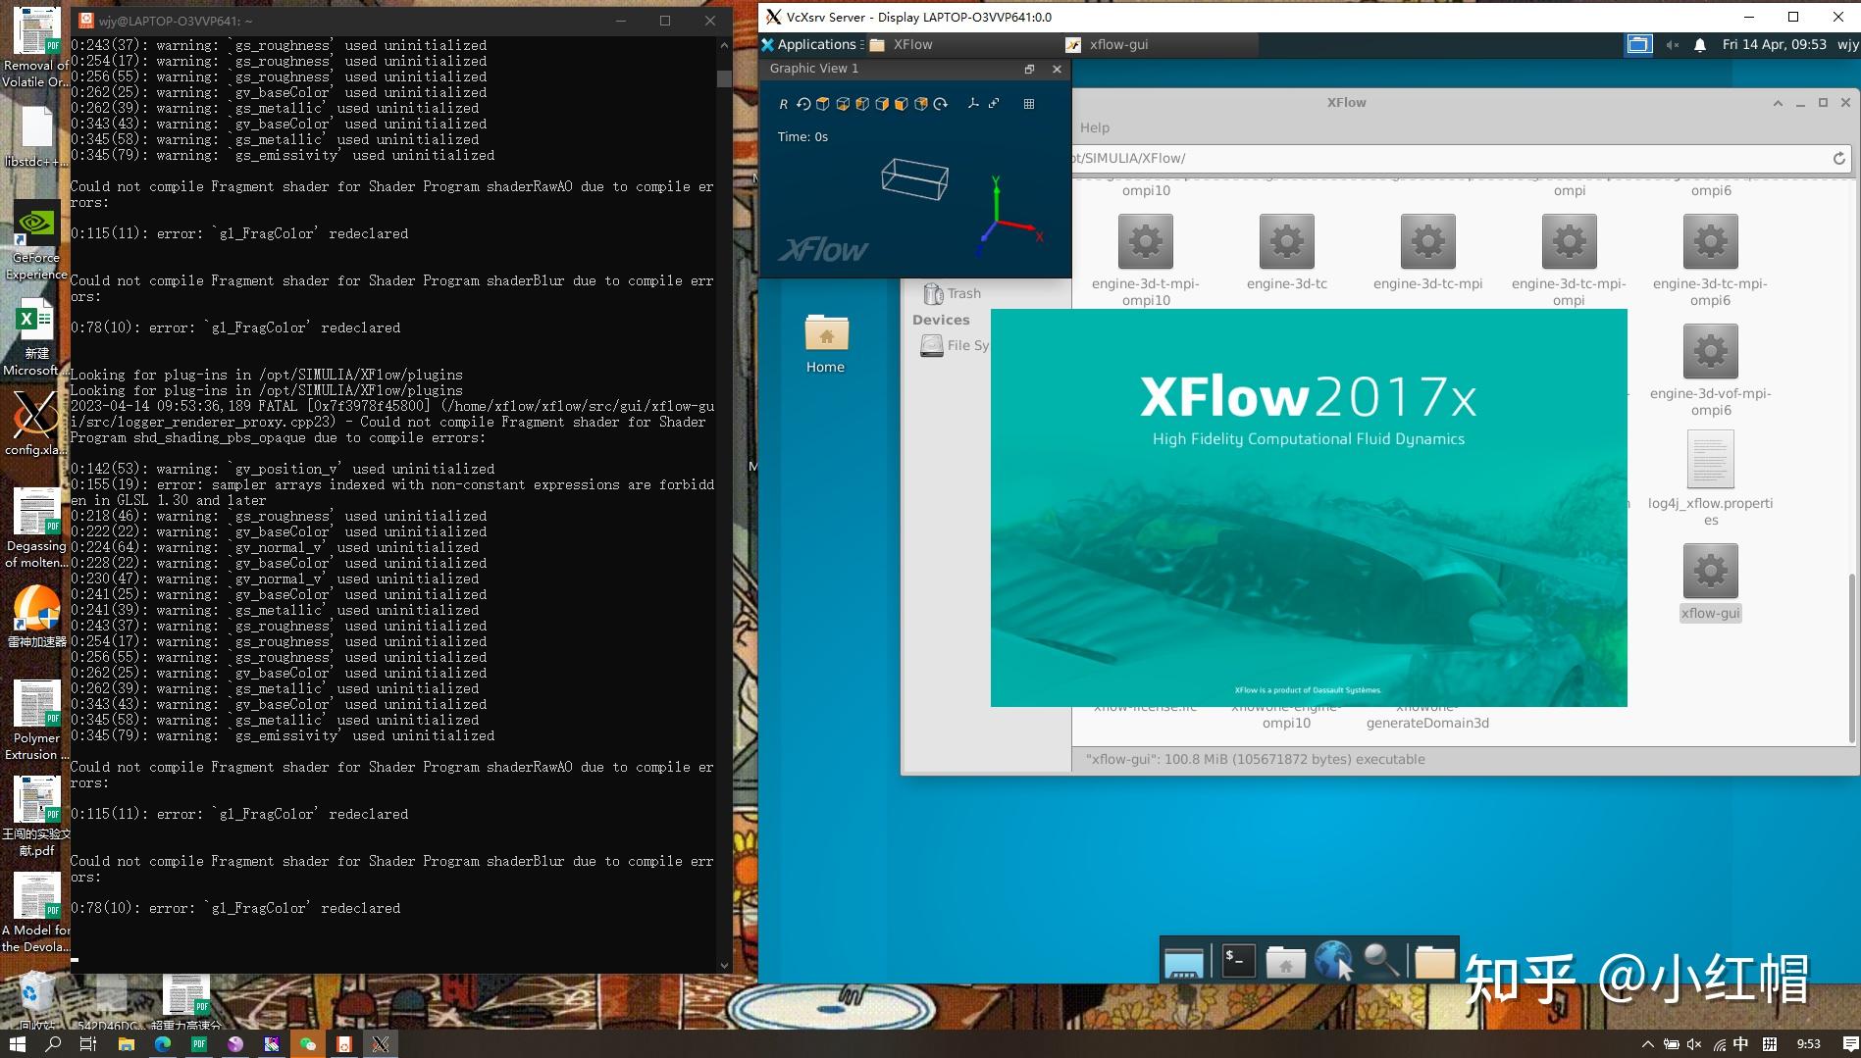The image size is (1861, 1058).
Task: Click the file manager vertical scrollbar
Action: click(1852, 657)
